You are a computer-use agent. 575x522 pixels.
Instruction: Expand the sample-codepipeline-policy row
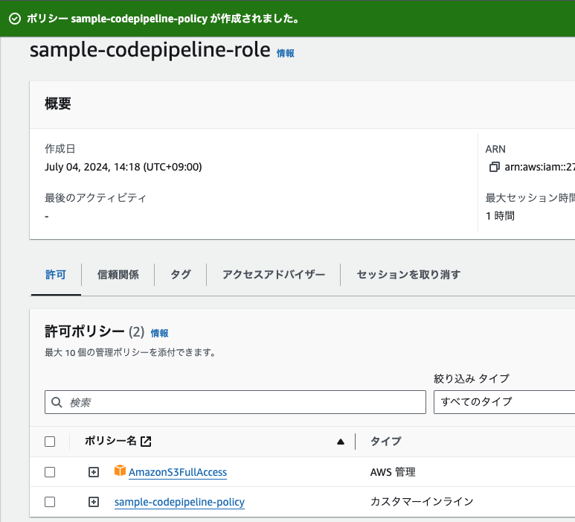(x=94, y=502)
